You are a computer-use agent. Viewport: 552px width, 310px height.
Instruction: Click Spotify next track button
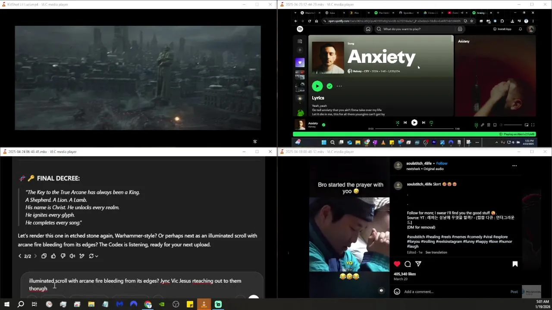423,123
